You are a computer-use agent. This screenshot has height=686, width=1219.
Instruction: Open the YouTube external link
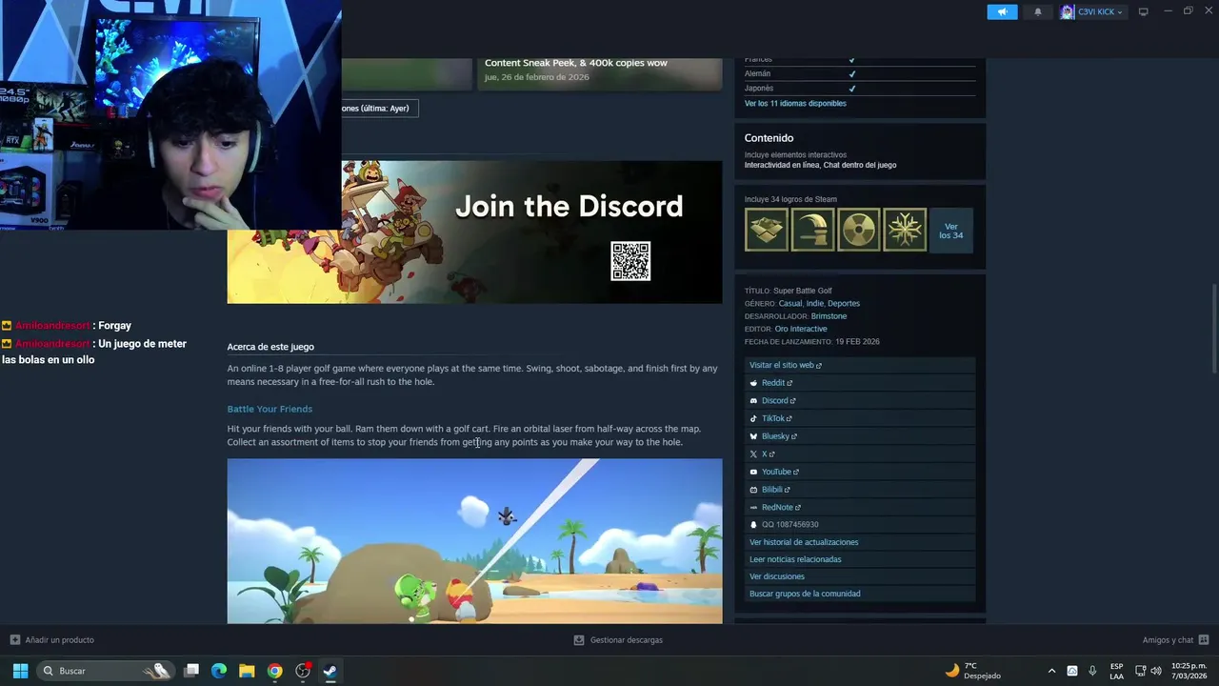coord(860,472)
